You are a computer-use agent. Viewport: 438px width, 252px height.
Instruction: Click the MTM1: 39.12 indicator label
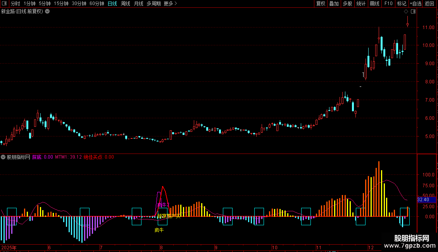pos(69,157)
